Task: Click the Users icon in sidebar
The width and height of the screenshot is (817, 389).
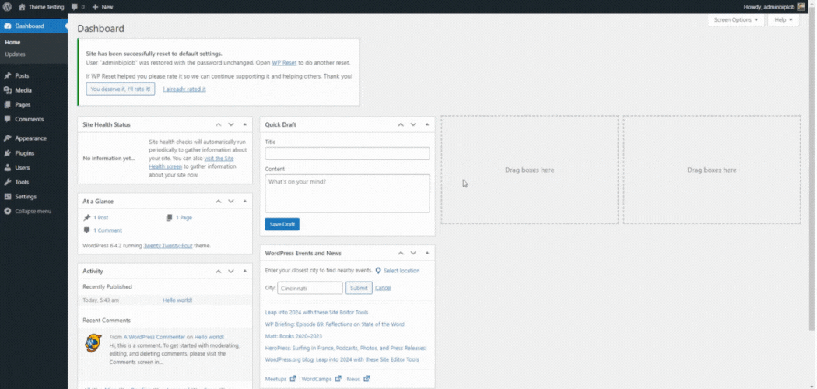Action: [x=8, y=168]
